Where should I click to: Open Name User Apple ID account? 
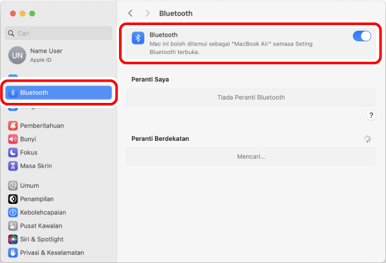tap(59, 55)
